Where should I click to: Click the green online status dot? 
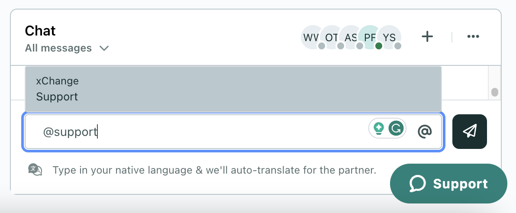[379, 46]
